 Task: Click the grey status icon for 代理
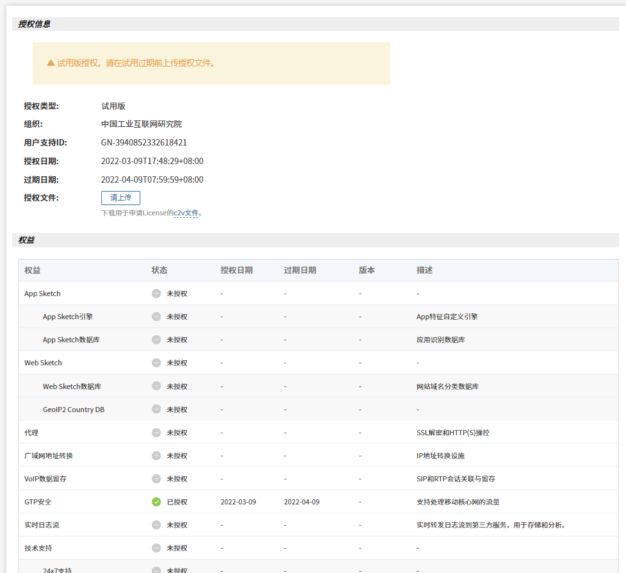(x=156, y=433)
